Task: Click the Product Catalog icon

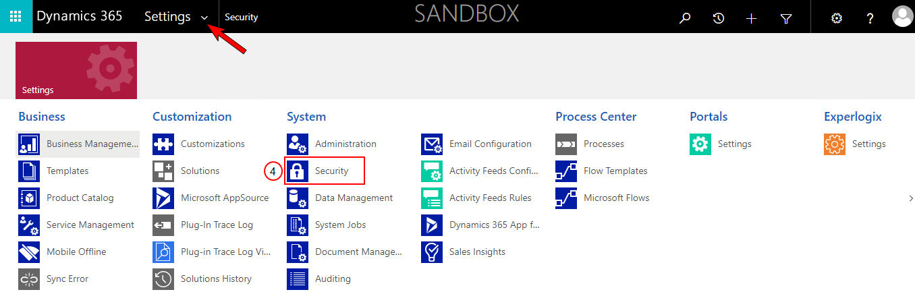Action: click(x=29, y=198)
